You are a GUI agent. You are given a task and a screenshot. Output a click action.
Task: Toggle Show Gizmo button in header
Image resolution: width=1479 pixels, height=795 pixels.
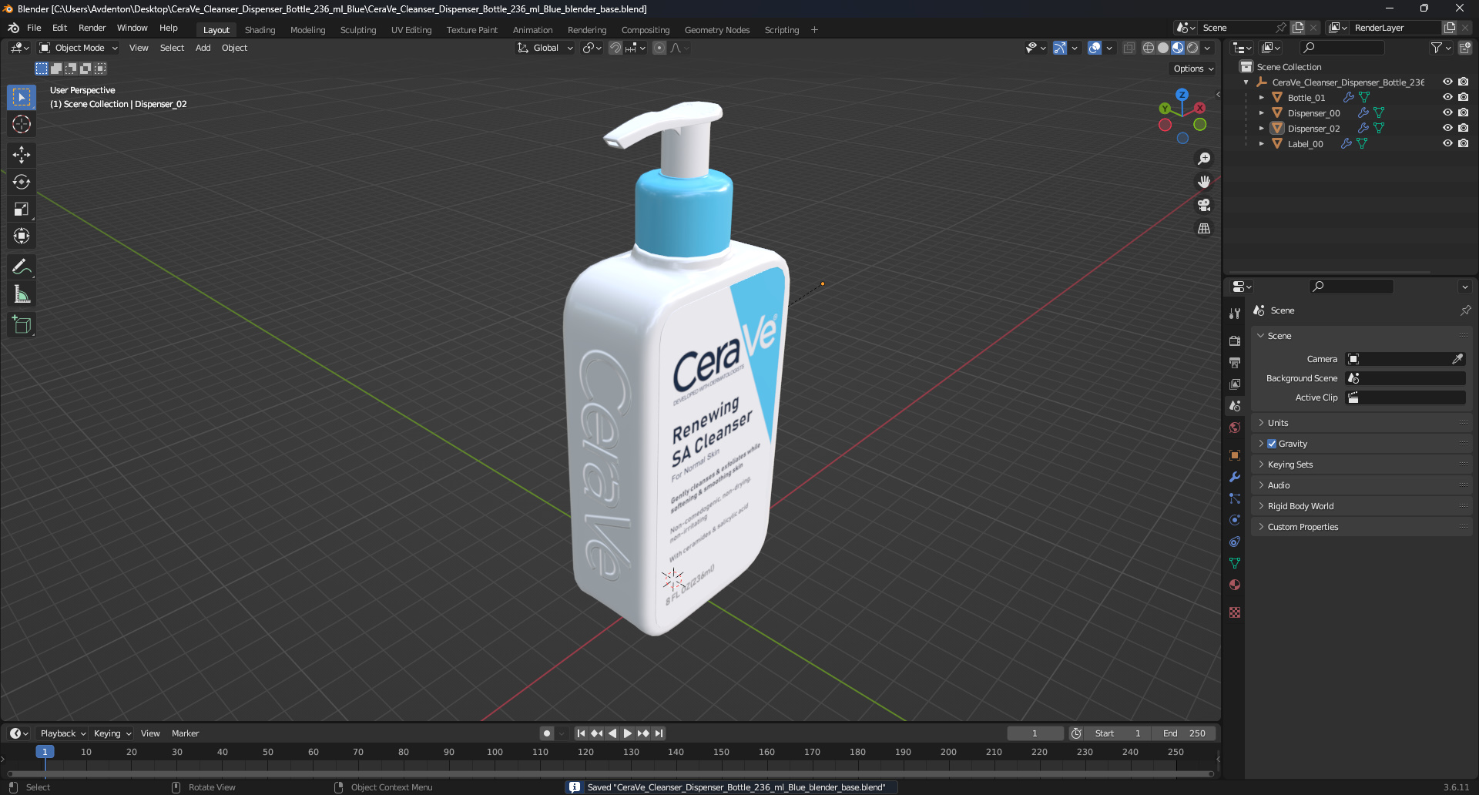(x=1061, y=48)
